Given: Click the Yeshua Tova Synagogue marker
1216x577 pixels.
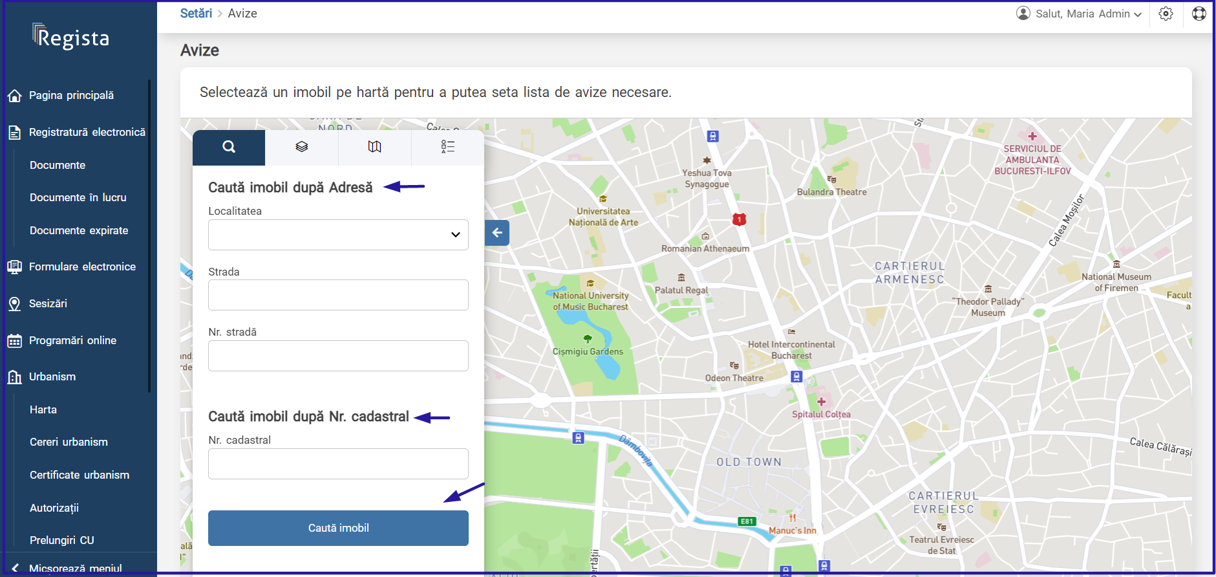Looking at the screenshot, I should 707,160.
